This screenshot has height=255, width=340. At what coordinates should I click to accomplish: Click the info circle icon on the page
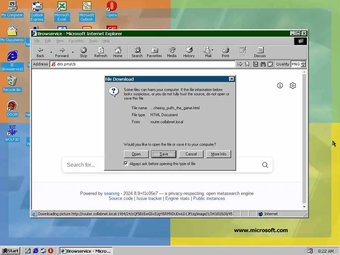tap(280, 85)
